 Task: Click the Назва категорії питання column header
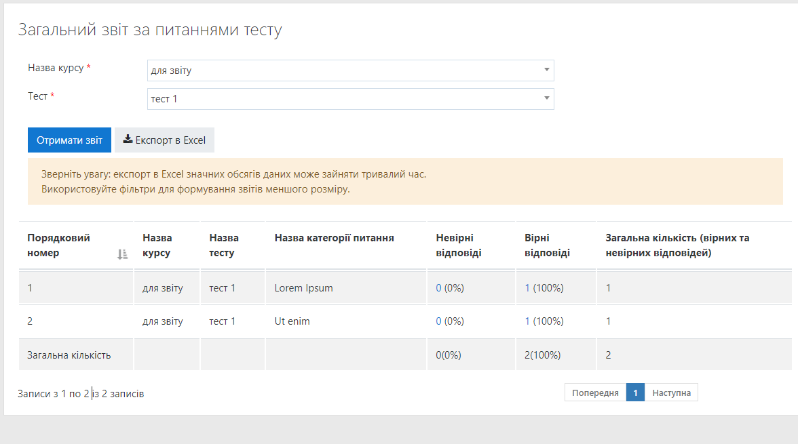[x=345, y=245]
